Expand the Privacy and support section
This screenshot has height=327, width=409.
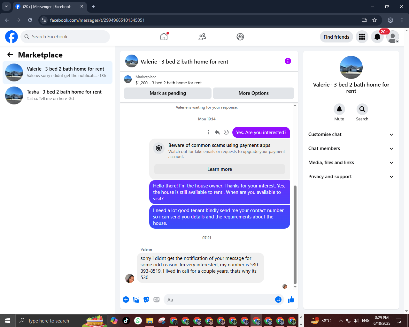(x=351, y=177)
